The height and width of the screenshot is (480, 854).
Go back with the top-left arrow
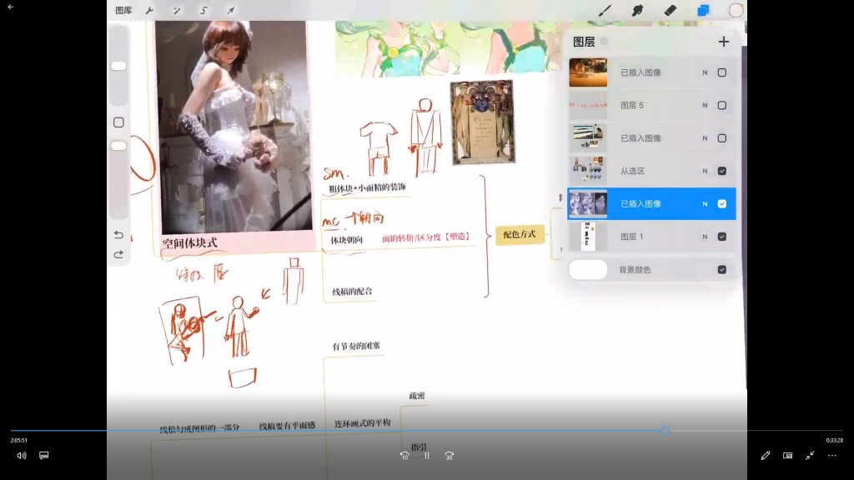[x=10, y=7]
